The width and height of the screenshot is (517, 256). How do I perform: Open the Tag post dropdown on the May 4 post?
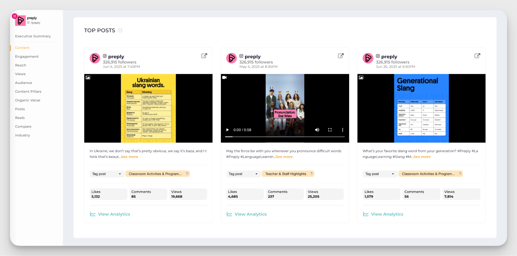[x=243, y=174]
